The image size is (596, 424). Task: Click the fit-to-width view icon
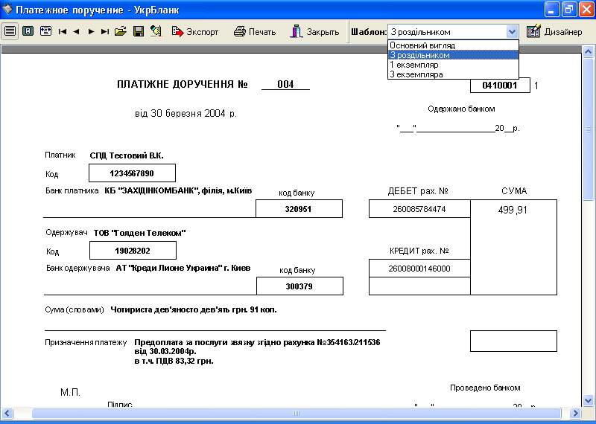(x=45, y=32)
